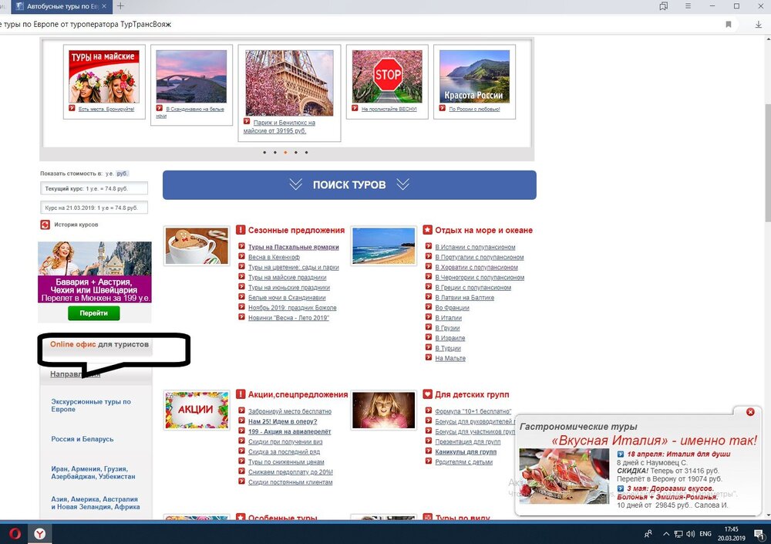
Task: Switch price display to у.е.
Action: coord(109,174)
